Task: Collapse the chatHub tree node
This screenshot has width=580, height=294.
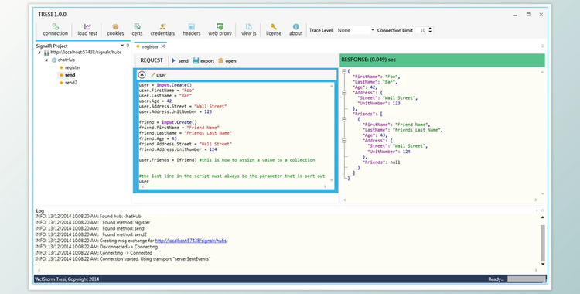Action: coord(46,60)
